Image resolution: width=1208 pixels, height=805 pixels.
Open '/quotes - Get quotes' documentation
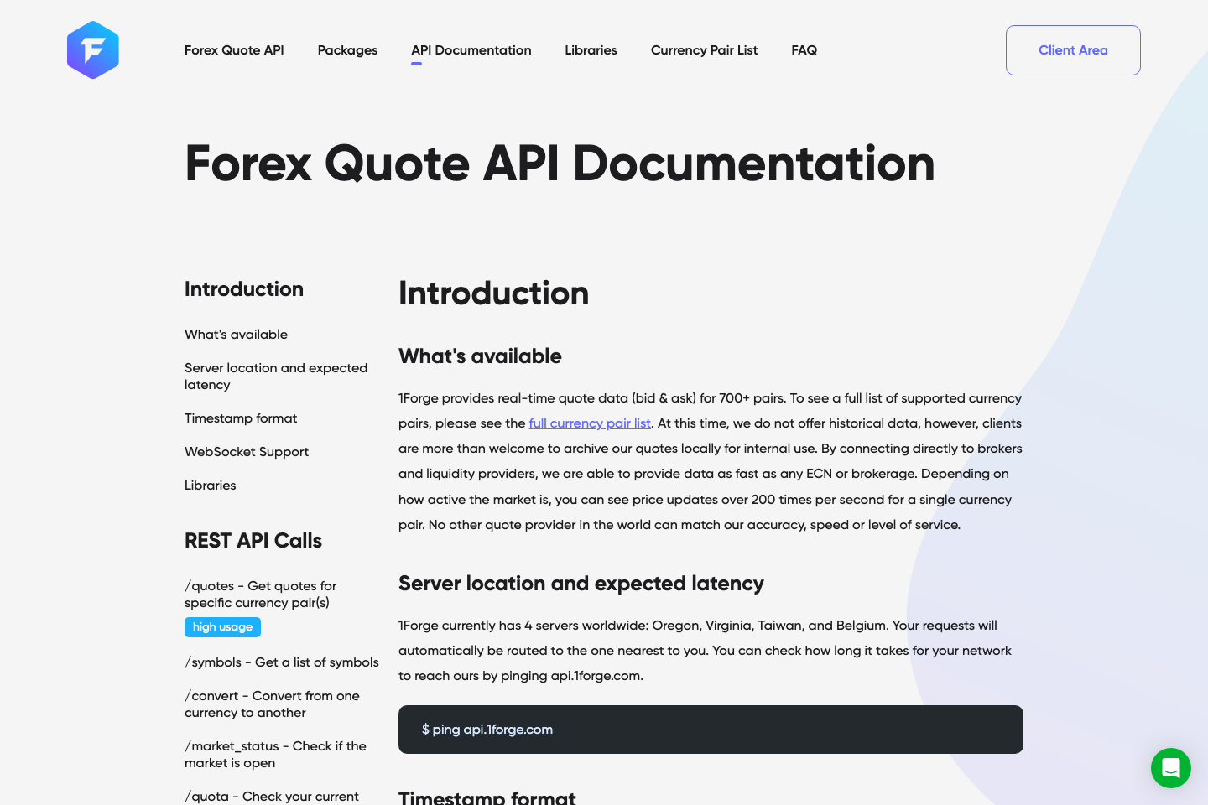(260, 594)
